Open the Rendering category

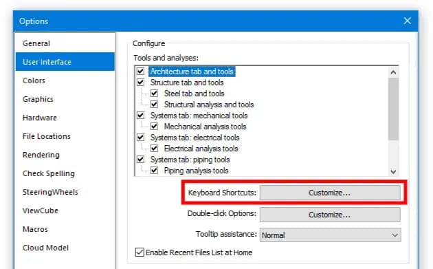coord(65,155)
